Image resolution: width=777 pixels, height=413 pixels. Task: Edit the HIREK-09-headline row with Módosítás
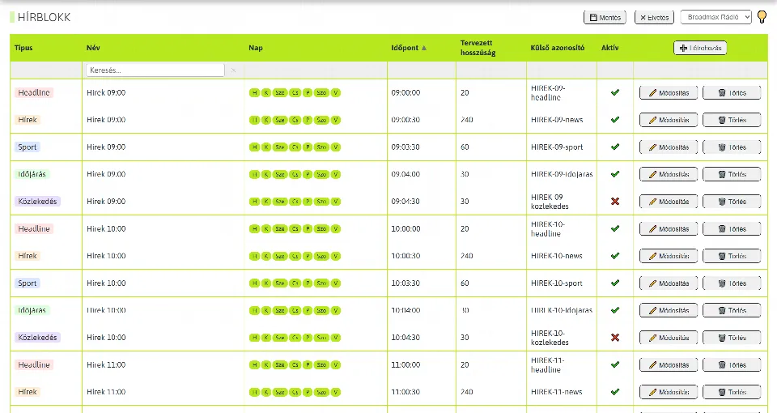pos(669,92)
